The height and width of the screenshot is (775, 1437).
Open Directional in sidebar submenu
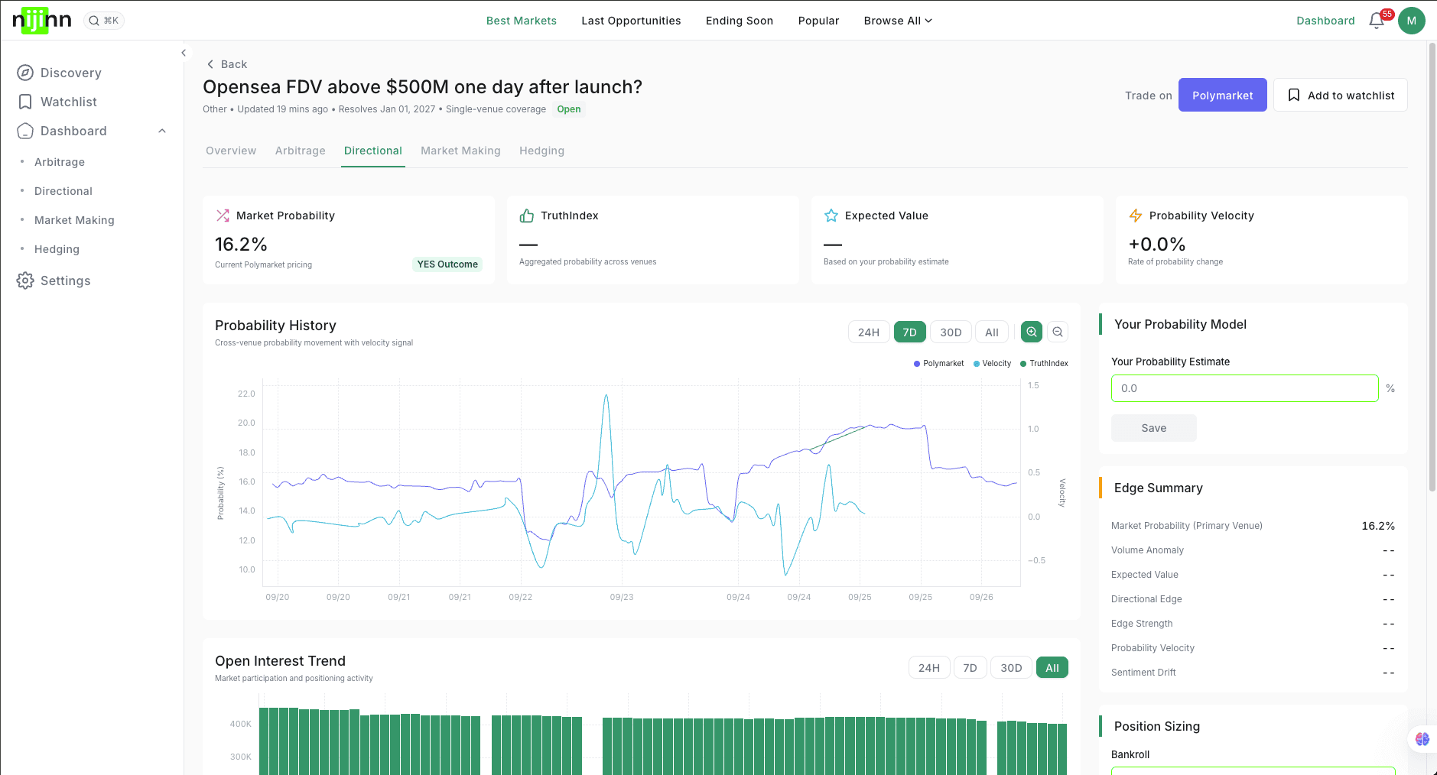click(x=63, y=191)
